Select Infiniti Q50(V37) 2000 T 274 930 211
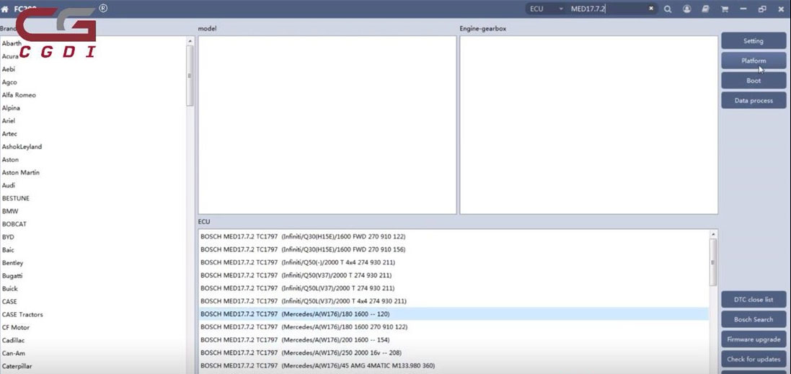 (454, 275)
